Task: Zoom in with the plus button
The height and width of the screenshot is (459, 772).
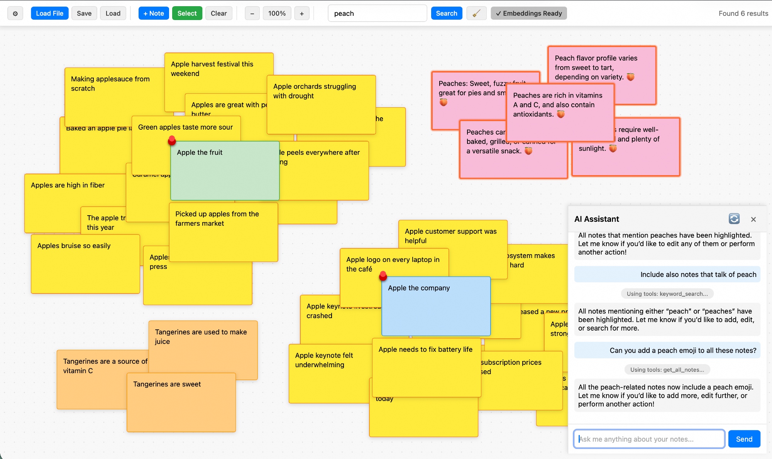Action: coord(301,13)
